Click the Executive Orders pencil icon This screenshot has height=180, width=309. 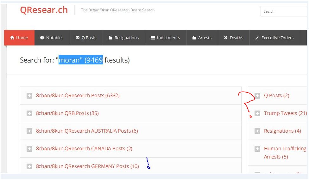257,38
